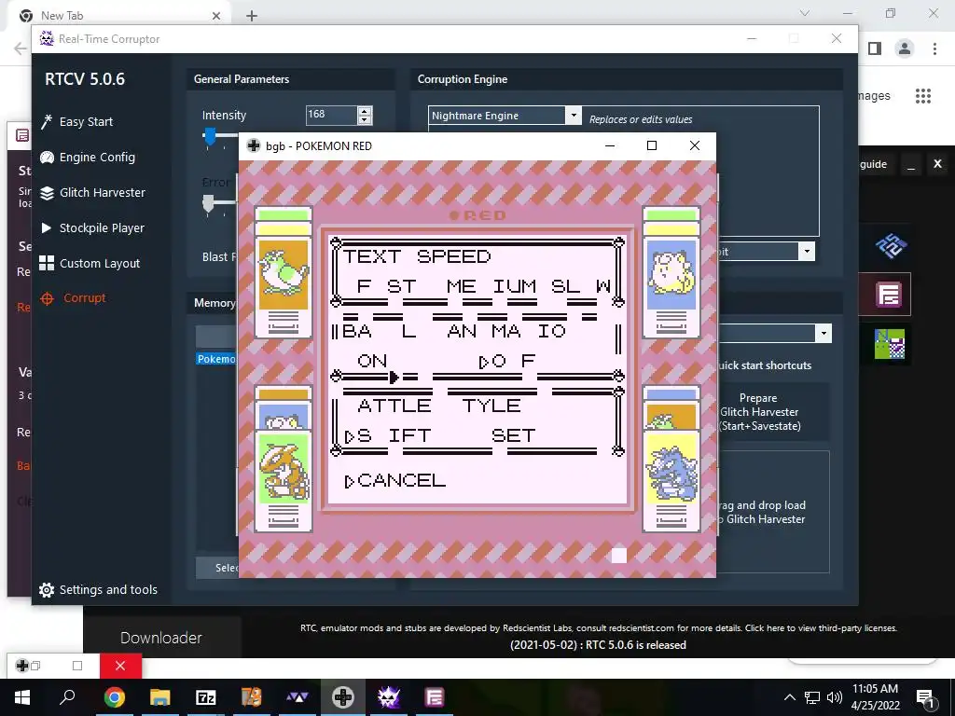Viewport: 955px width, 716px height.
Task: Expand the dropdown below the engine panel
Action: pos(807,251)
